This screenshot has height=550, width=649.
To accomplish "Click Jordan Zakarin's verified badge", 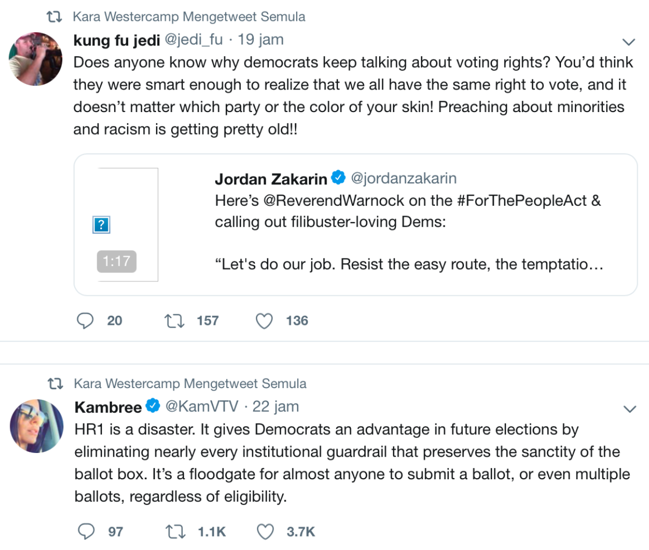I will (x=338, y=177).
